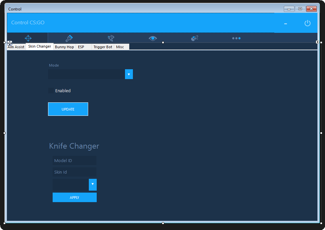Switch to the Bunny Hop tab

point(64,47)
